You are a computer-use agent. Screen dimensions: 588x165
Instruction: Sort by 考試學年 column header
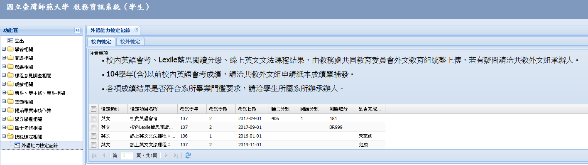pos(192,109)
